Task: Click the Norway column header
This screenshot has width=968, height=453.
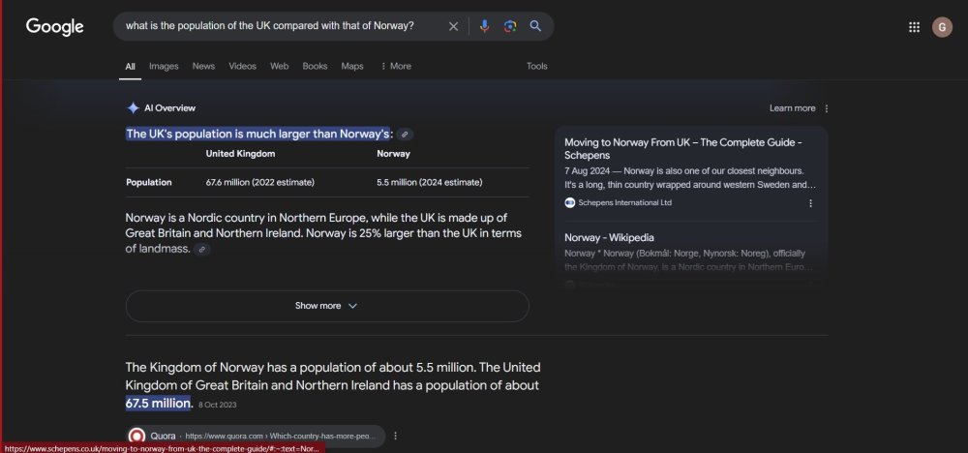Action: point(393,154)
